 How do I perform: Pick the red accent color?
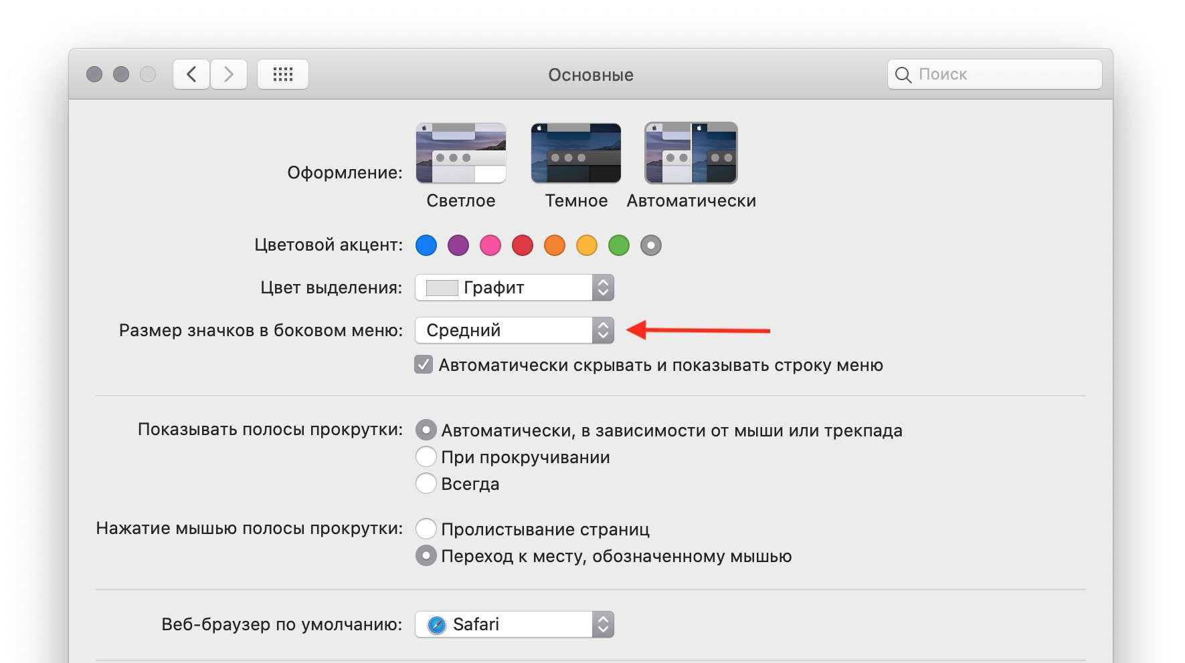click(523, 245)
